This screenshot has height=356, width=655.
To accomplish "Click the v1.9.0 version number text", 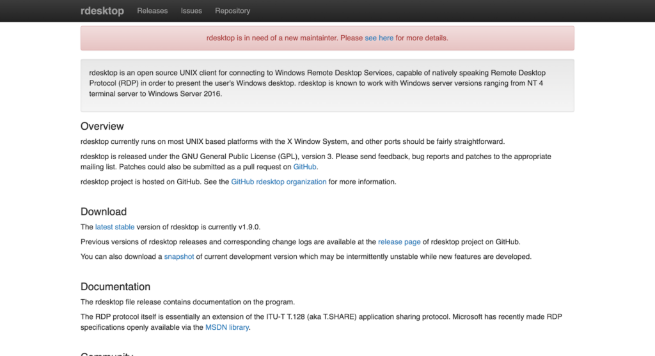I will tap(249, 227).
